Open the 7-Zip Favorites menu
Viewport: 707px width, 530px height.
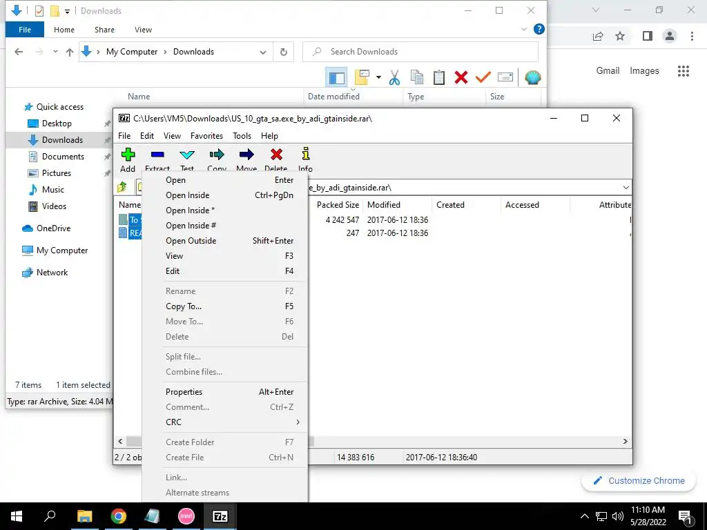tap(206, 136)
